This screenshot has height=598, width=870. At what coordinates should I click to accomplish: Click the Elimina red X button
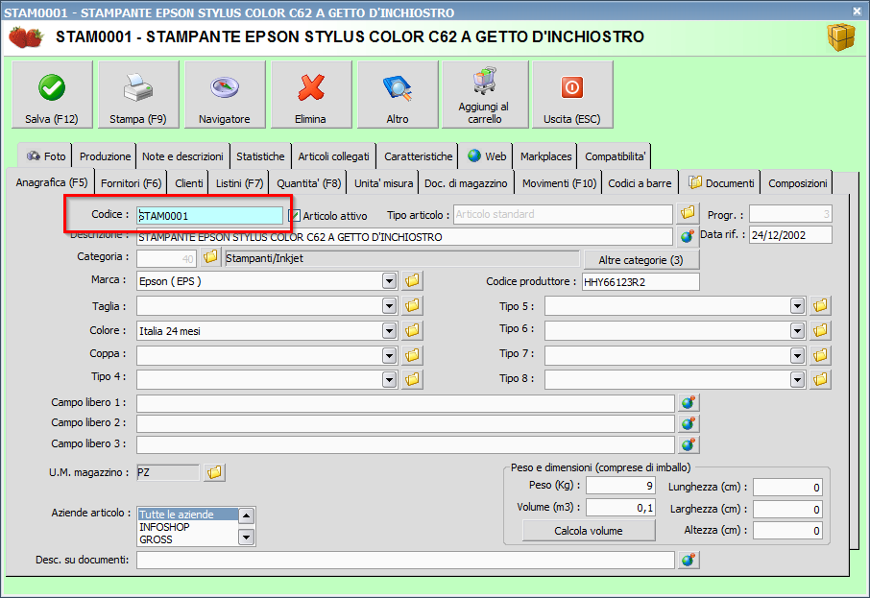tap(311, 95)
